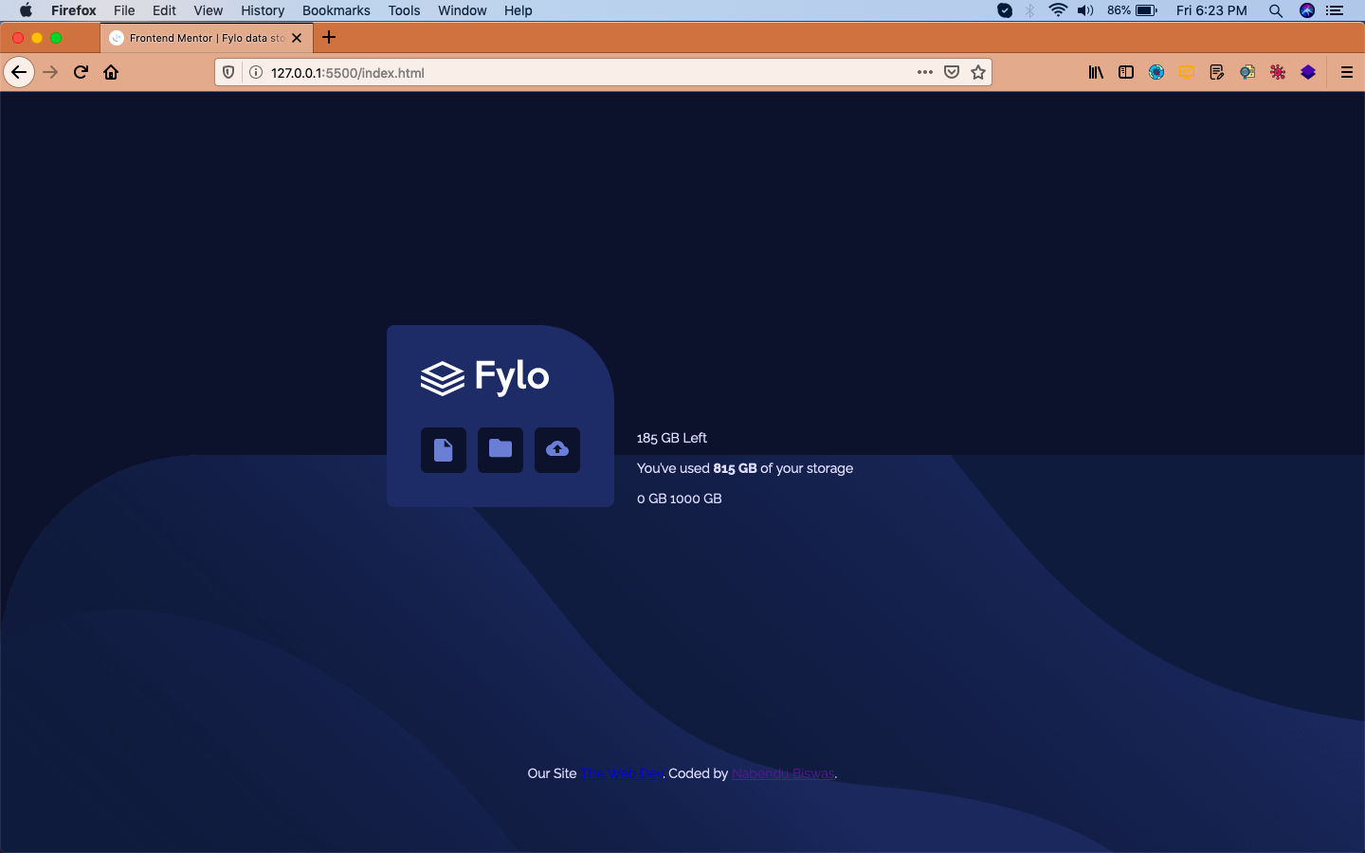This screenshot has width=1365, height=853.
Task: Open page actions three-dot menu
Action: pyautogui.click(x=925, y=72)
